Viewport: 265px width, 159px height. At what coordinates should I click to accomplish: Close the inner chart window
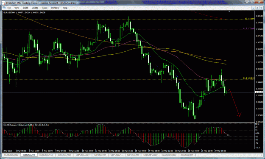click(261, 8)
